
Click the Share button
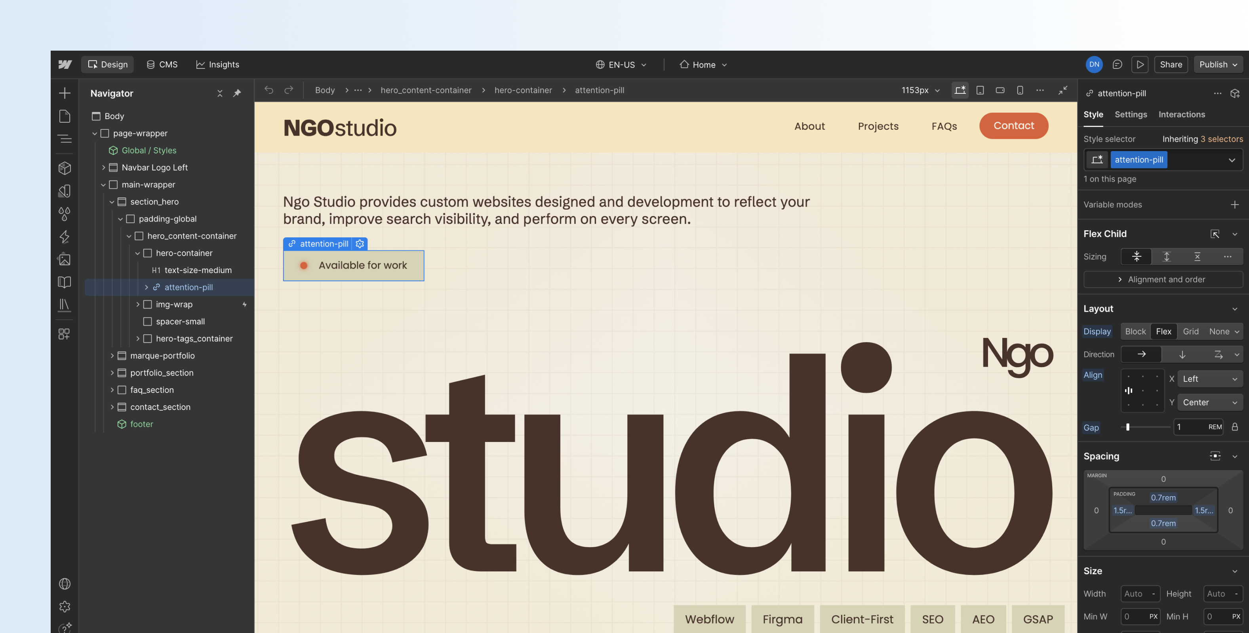coord(1171,64)
